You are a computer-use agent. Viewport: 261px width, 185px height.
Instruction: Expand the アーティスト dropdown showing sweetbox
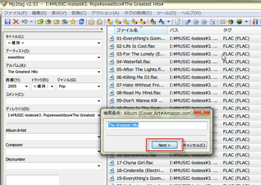point(99,57)
